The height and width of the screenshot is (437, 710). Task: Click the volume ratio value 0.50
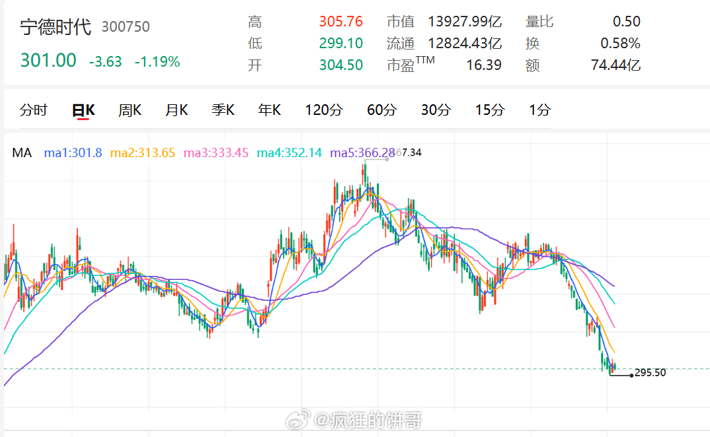click(627, 21)
